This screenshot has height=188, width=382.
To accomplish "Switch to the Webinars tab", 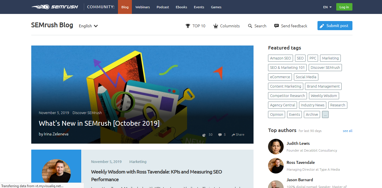I will (x=142, y=7).
